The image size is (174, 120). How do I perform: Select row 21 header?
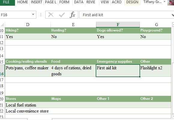pos(2,105)
